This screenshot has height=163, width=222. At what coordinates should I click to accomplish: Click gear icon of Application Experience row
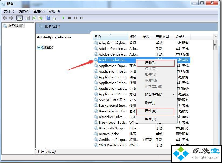[x=96, y=66]
